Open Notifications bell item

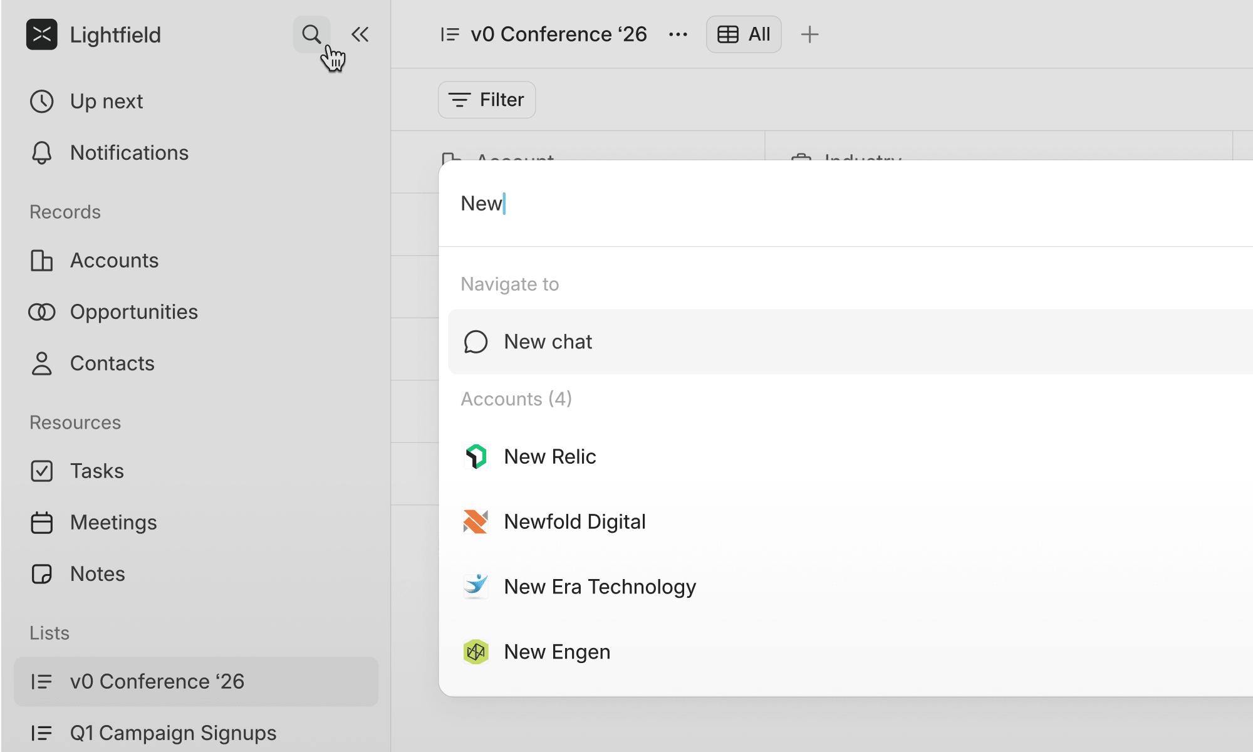click(x=129, y=153)
